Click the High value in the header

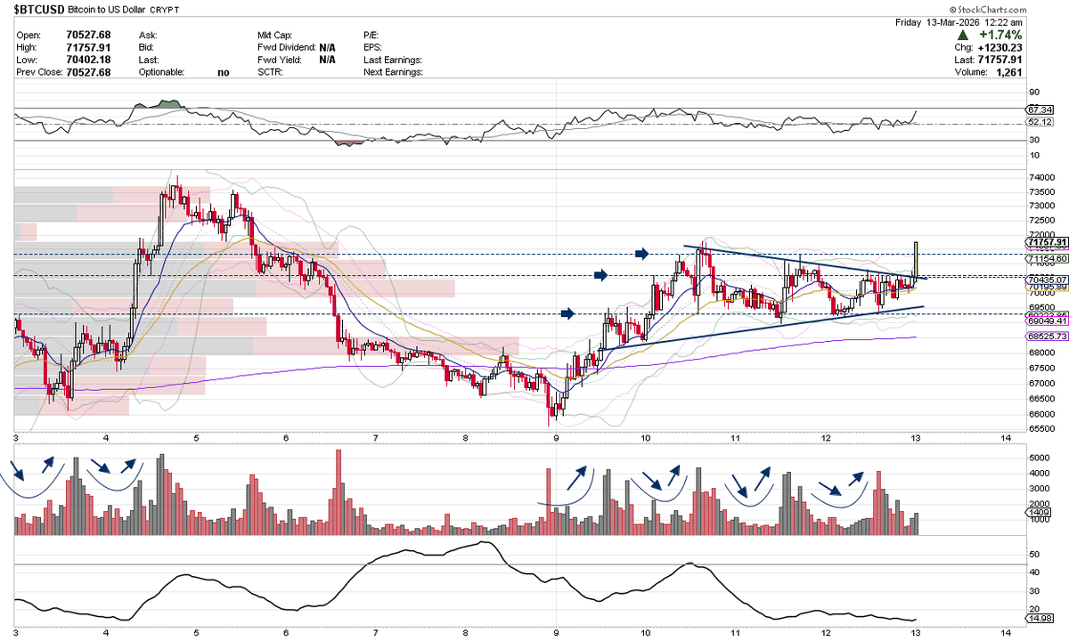click(88, 47)
